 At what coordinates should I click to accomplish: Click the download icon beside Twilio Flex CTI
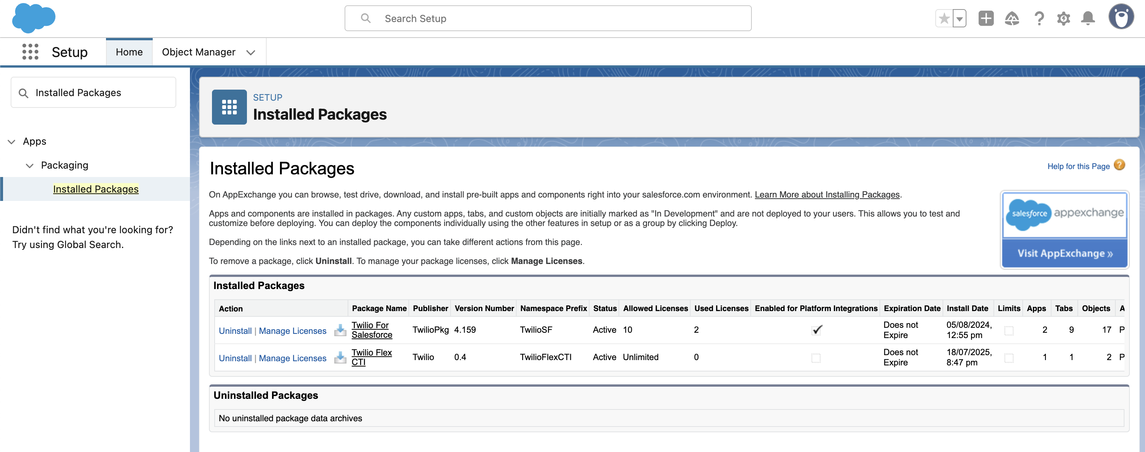(x=340, y=357)
